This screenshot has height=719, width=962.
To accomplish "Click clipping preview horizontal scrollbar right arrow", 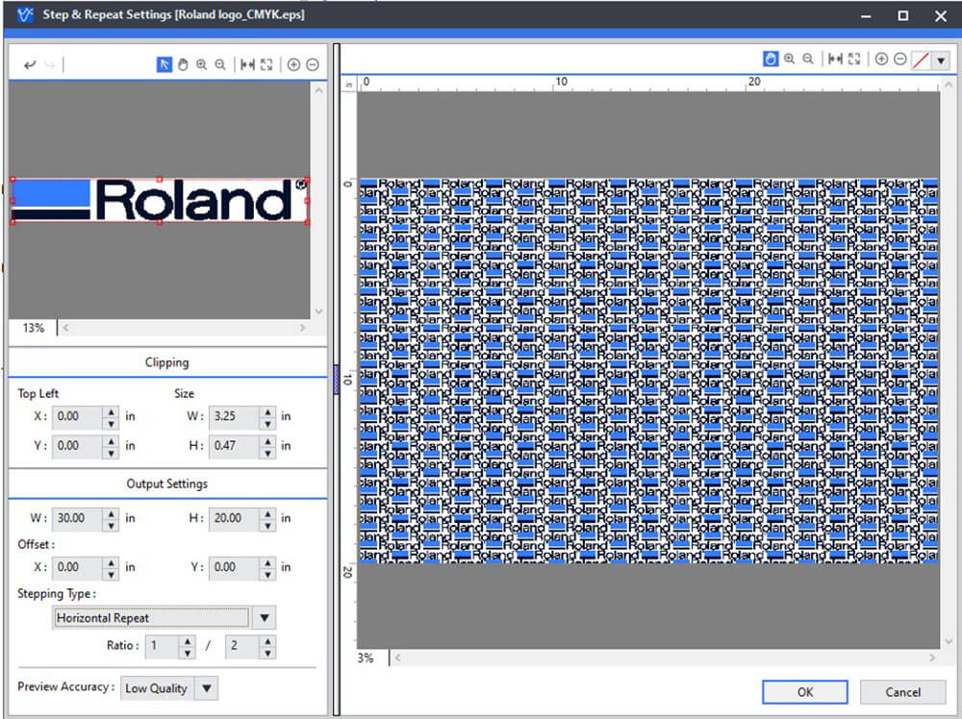I will 302,328.
